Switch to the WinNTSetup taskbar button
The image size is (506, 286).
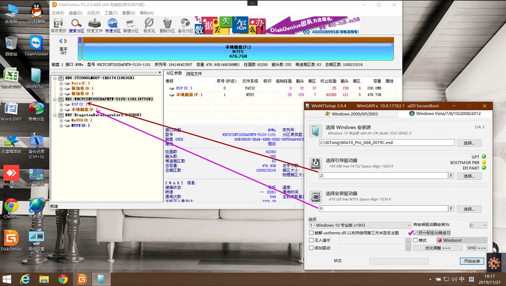coord(101,279)
